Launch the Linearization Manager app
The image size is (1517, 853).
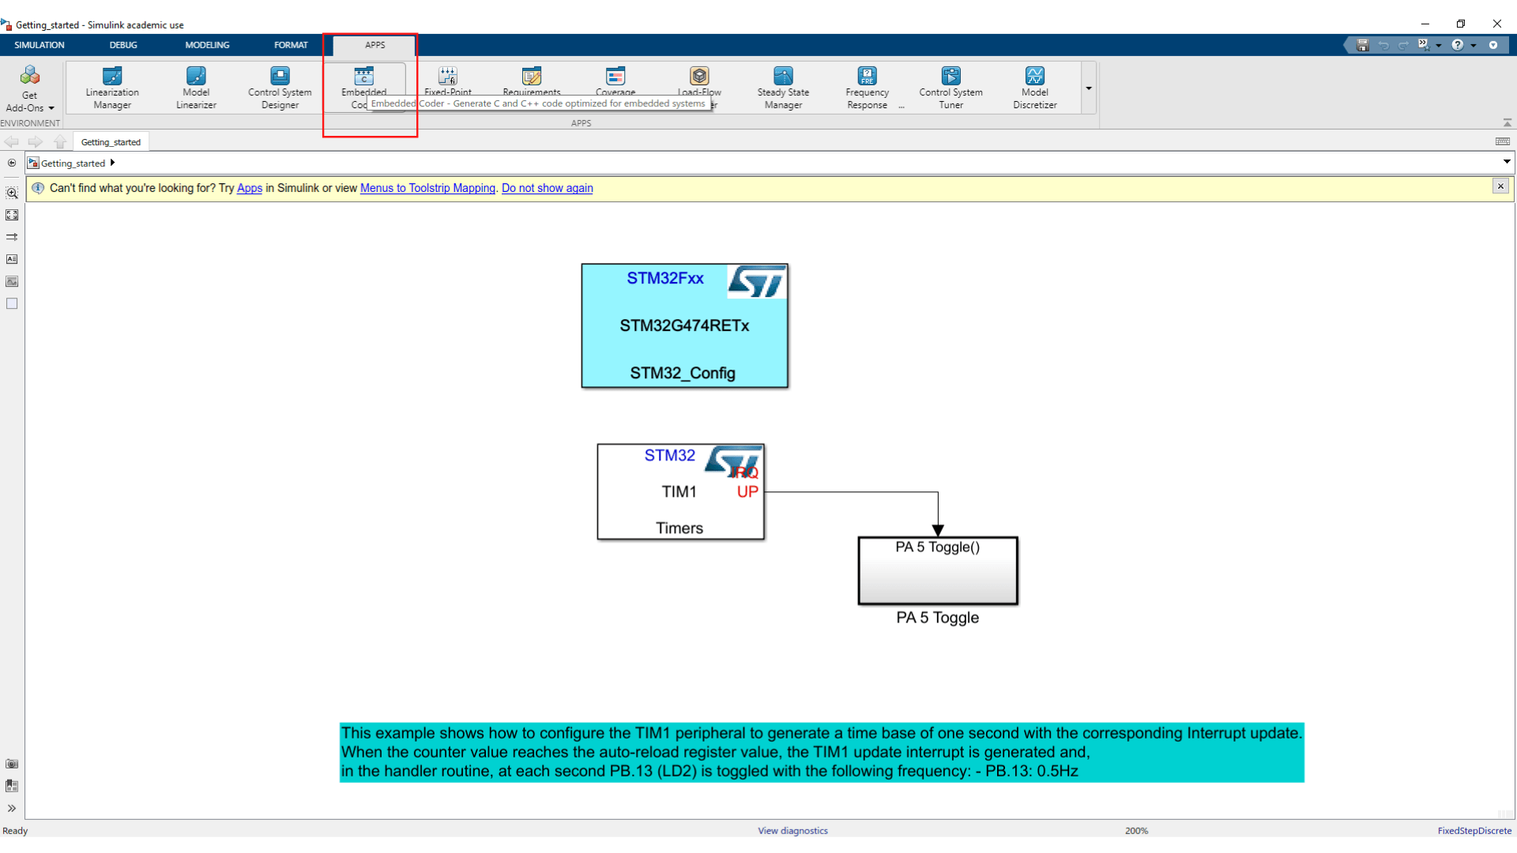pos(112,87)
